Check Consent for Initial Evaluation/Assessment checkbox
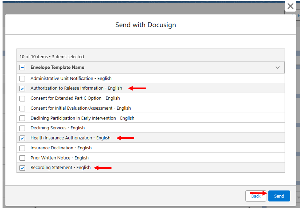 [22, 108]
